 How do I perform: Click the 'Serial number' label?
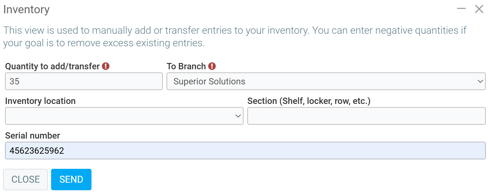[x=32, y=135]
